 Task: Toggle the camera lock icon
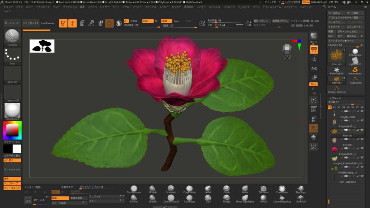314,77
